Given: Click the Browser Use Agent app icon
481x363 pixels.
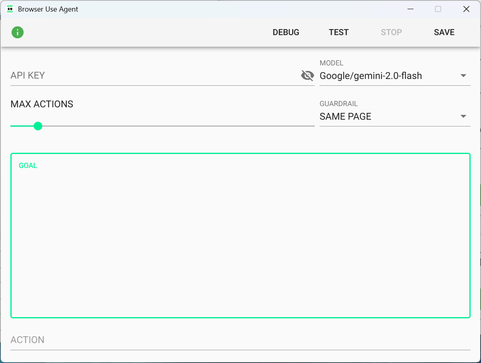Looking at the screenshot, I should point(10,9).
